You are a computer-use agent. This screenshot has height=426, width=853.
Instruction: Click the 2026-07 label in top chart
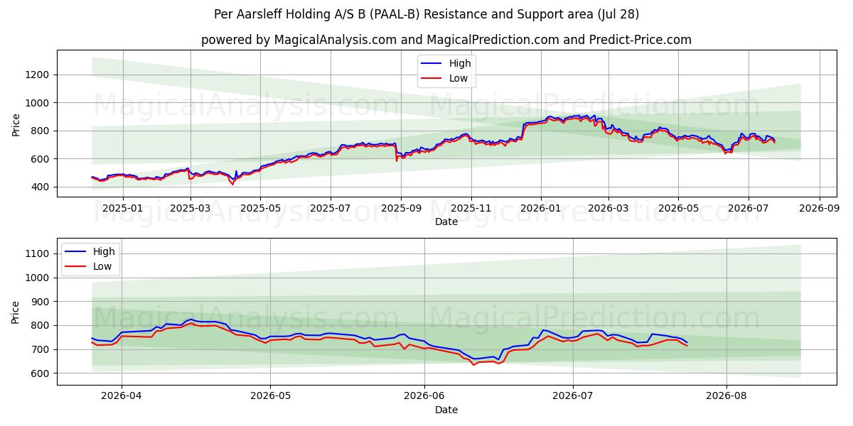coord(749,209)
